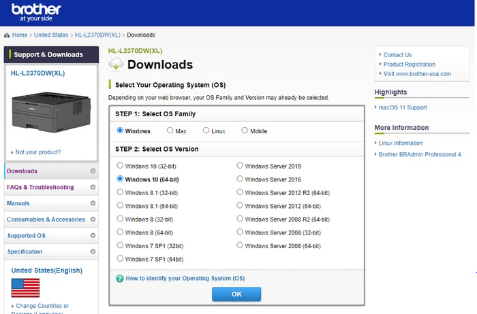Follow the Home breadcrumb link
The height and width of the screenshot is (314, 477).
[x=20, y=35]
